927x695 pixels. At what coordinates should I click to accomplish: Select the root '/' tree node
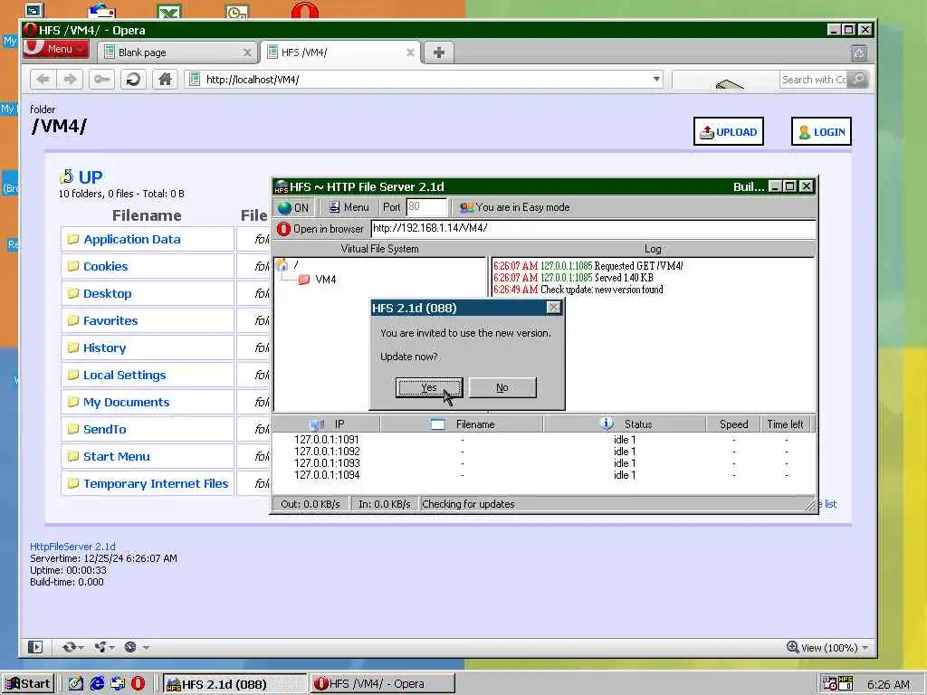pos(287,265)
